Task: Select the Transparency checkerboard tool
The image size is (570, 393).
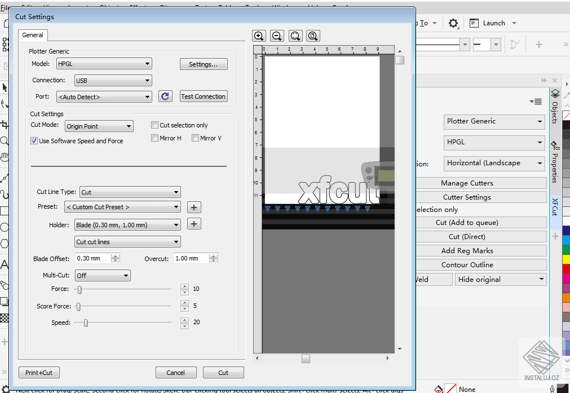Action: (5, 318)
